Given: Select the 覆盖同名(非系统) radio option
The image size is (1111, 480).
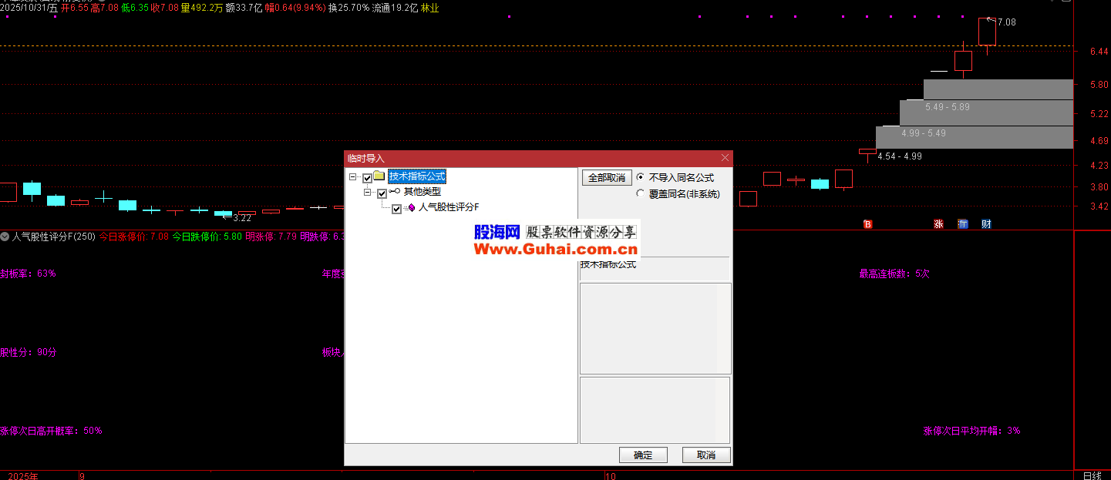Looking at the screenshot, I should 640,194.
